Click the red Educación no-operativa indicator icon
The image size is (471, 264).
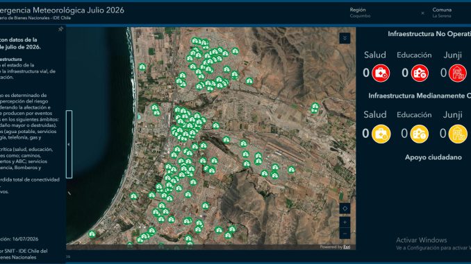420,73
